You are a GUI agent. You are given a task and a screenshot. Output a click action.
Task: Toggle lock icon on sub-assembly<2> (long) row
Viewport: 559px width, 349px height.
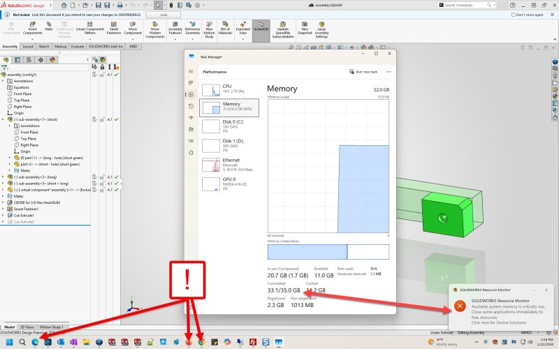click(x=102, y=177)
